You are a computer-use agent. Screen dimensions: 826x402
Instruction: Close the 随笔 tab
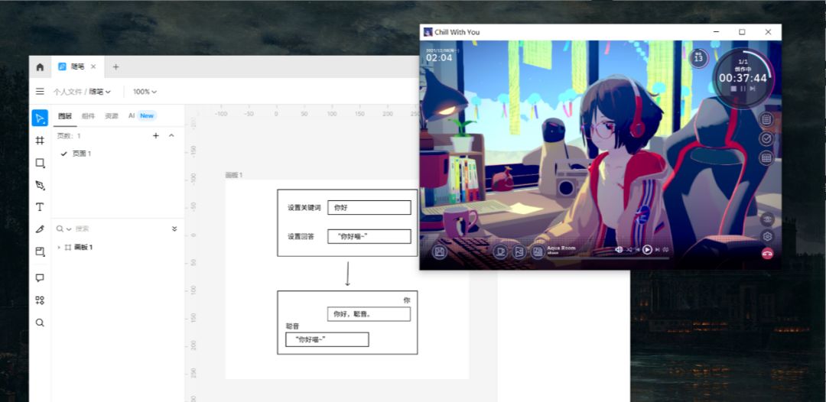pos(93,66)
